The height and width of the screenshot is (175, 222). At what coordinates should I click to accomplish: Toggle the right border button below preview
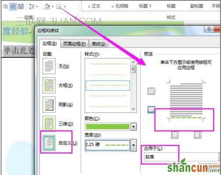point(197,135)
